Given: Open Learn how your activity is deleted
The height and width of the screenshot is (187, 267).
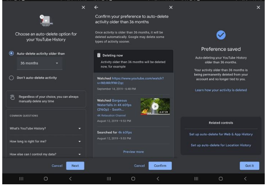Looking at the screenshot, I should 221,90.
